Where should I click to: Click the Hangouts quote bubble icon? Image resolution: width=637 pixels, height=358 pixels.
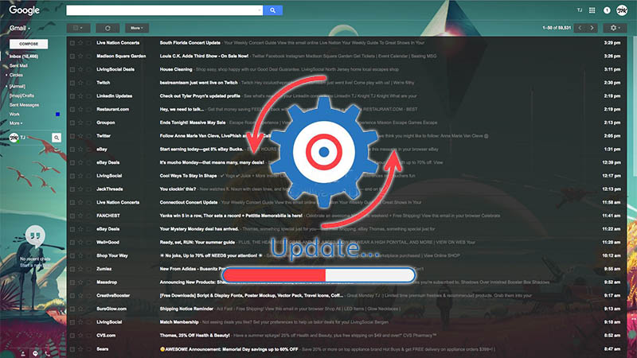coord(35,236)
